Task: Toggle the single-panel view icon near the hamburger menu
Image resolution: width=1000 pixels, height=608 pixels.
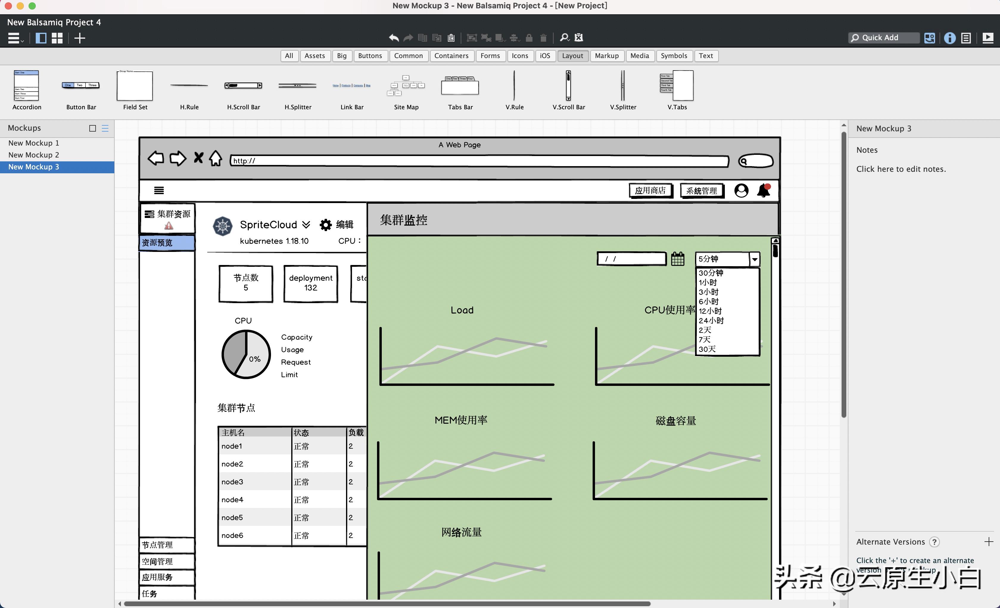Action: [x=41, y=38]
